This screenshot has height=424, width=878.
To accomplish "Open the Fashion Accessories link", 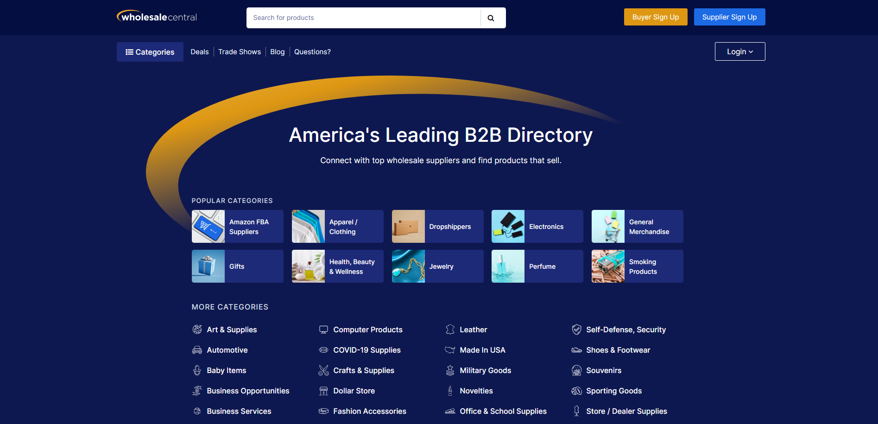I will click(x=370, y=411).
